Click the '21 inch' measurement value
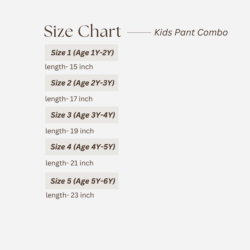The image size is (250, 250). (x=82, y=163)
